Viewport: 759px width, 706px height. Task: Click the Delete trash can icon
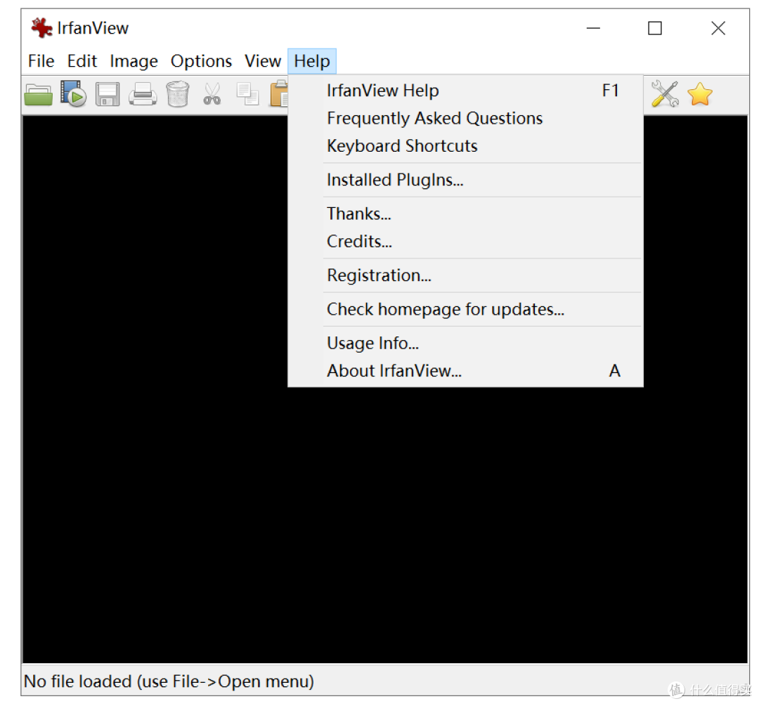178,94
